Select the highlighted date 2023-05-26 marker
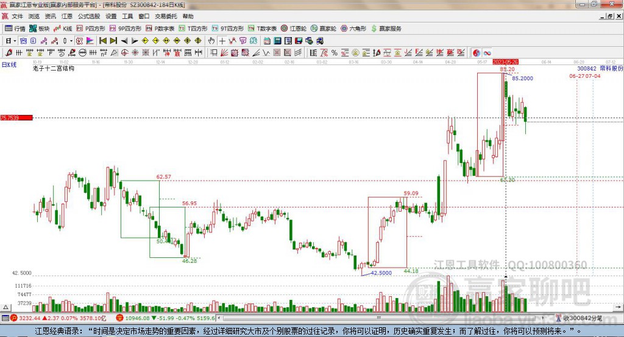The width and height of the screenshot is (624, 337). pos(505,62)
